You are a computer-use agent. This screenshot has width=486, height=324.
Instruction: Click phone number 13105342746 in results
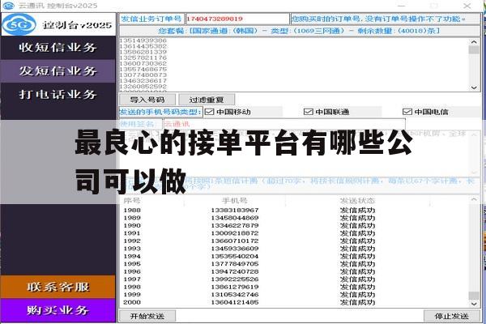click(x=235, y=295)
